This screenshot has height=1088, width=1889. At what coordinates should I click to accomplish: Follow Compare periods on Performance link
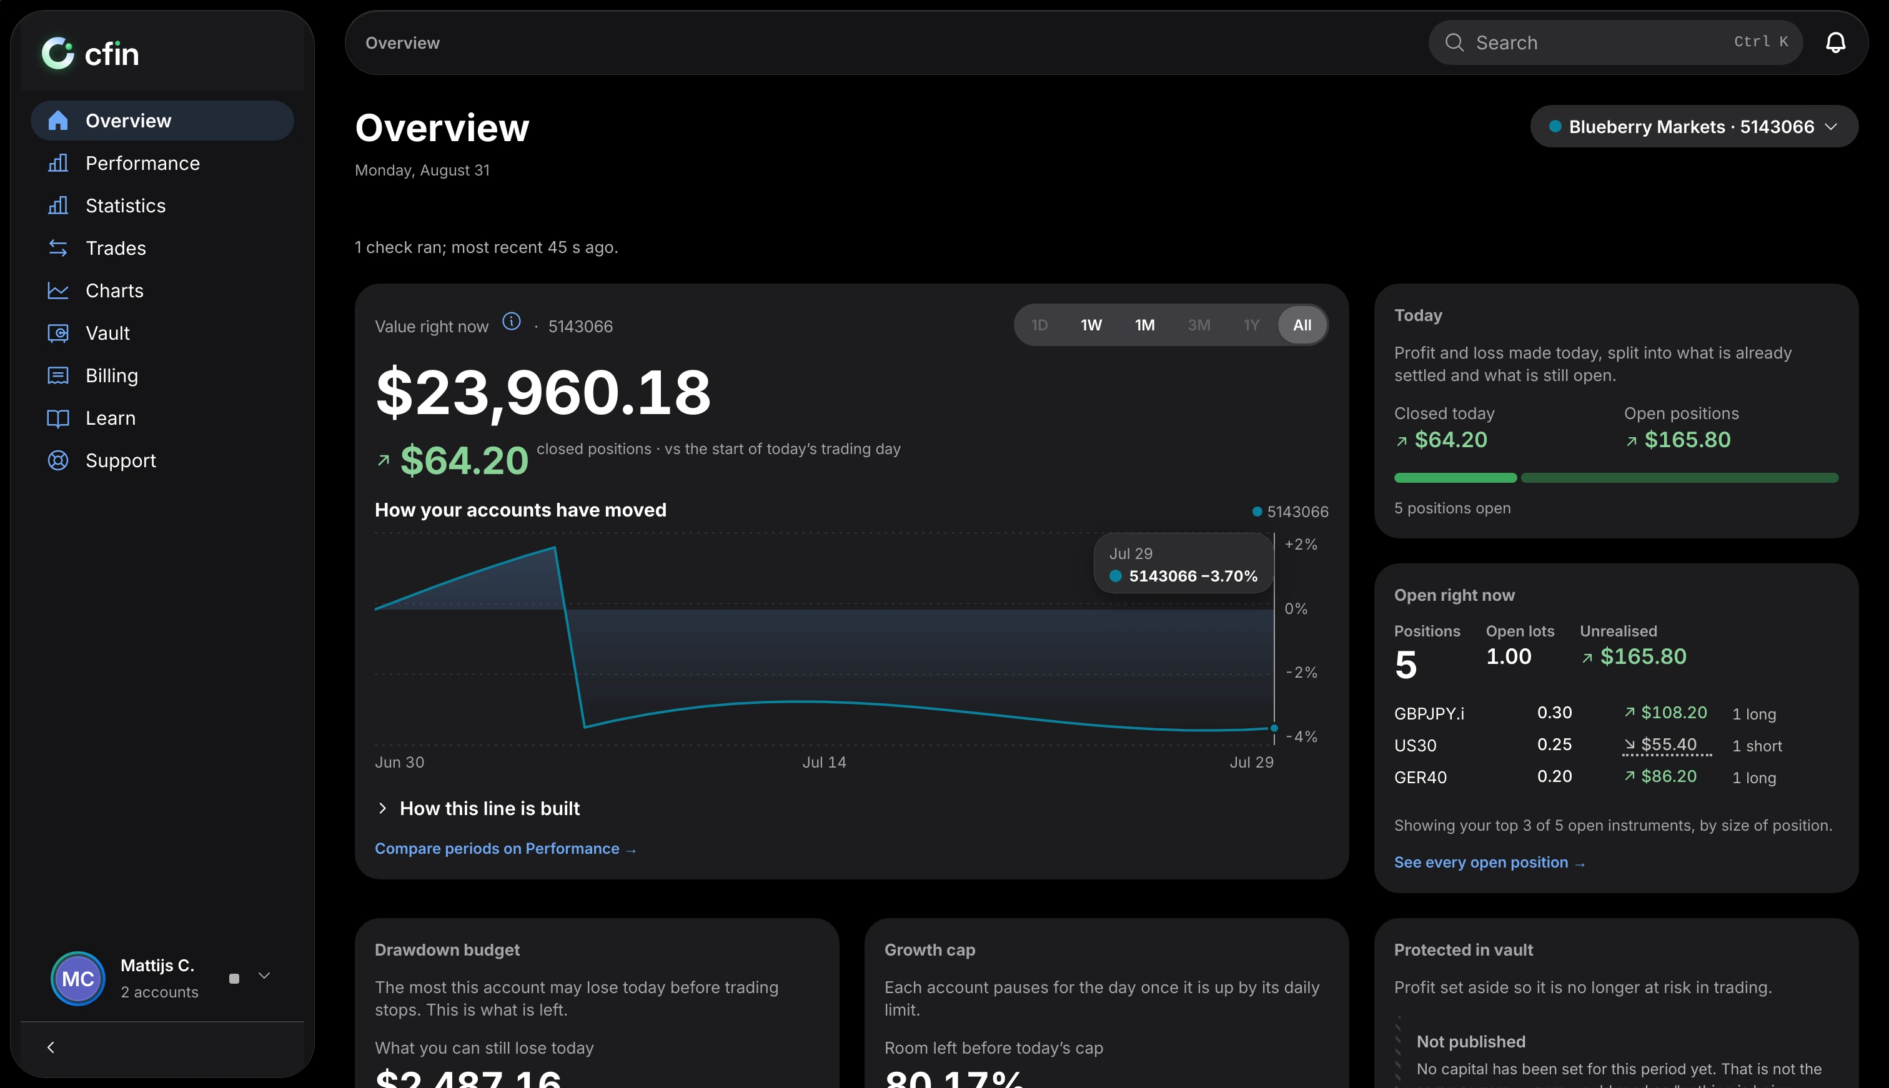[x=506, y=849]
